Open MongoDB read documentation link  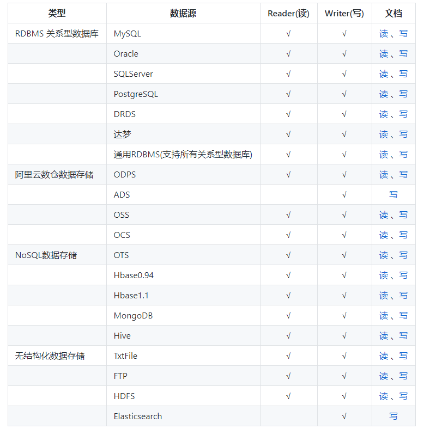coord(384,316)
